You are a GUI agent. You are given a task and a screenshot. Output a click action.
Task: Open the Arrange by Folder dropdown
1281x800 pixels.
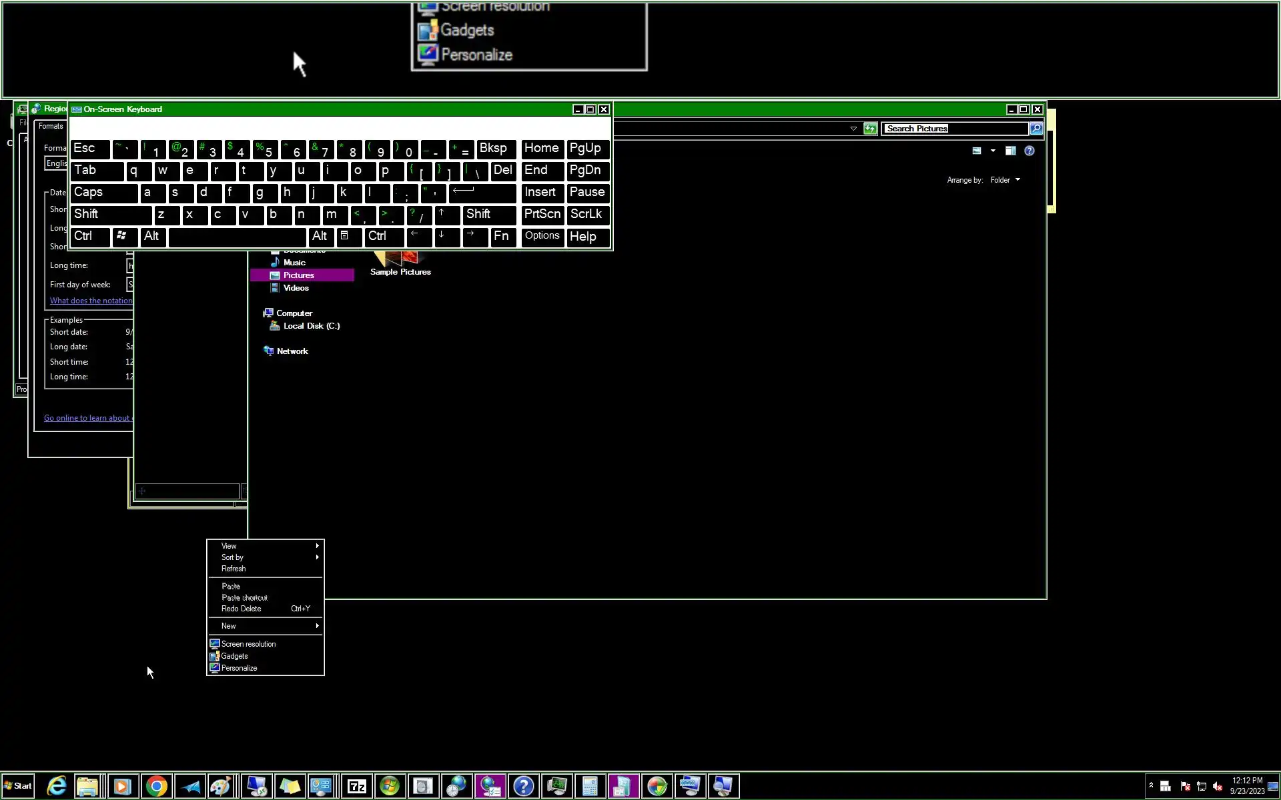pos(1005,180)
